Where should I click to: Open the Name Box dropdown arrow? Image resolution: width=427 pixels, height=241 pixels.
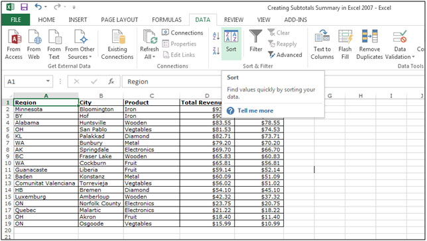pyautogui.click(x=48, y=81)
